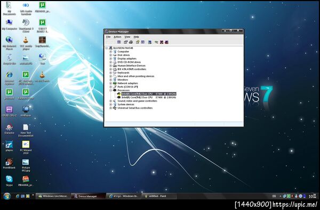Select PIRANHA torrent file icon at top
Screen dimensions: 320x210
click(43, 7)
